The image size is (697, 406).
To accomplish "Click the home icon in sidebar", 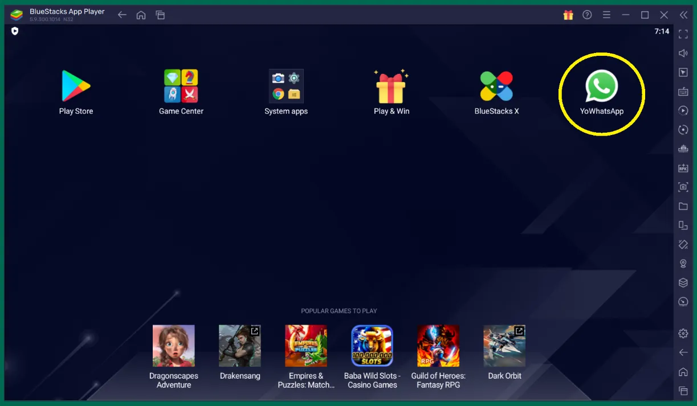I will 683,372.
